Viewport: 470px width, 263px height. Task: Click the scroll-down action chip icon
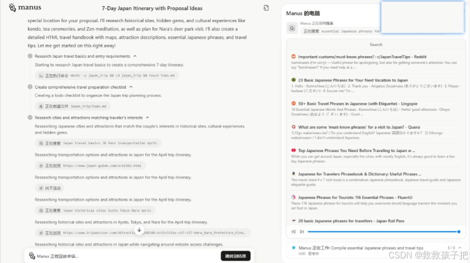click(41, 188)
